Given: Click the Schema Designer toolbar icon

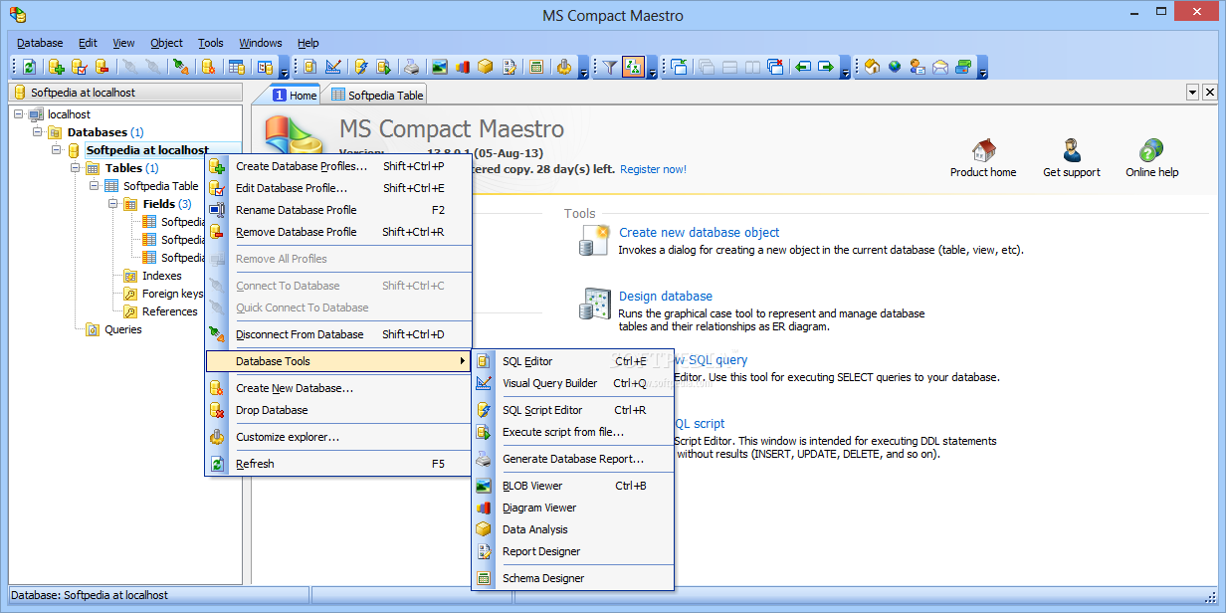Looking at the screenshot, I should pos(536,67).
